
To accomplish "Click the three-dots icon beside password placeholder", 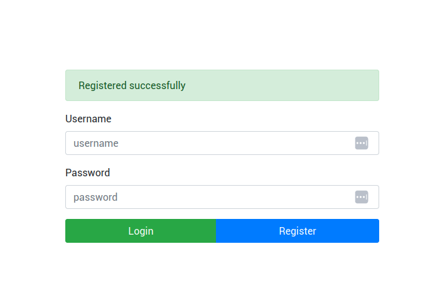I will pyautogui.click(x=361, y=197).
